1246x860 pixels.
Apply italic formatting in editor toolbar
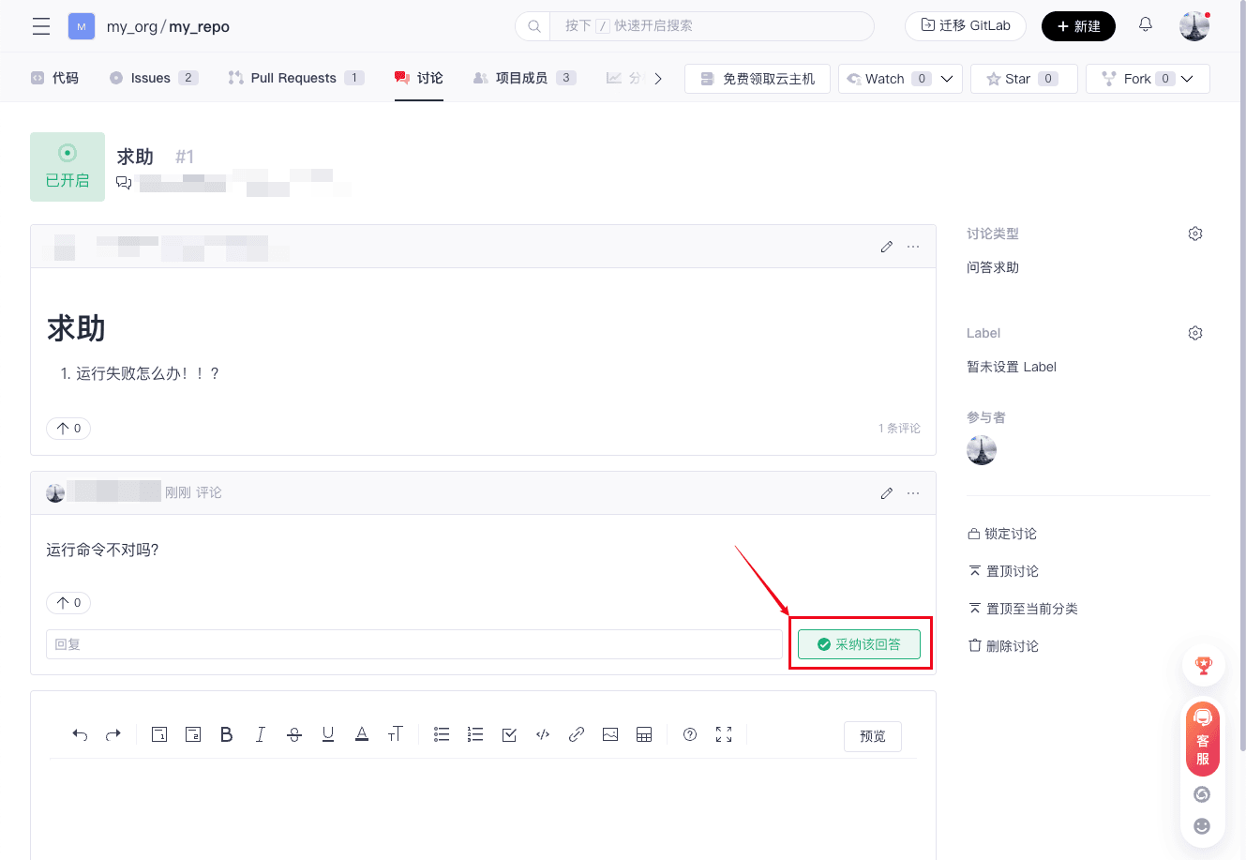(261, 734)
